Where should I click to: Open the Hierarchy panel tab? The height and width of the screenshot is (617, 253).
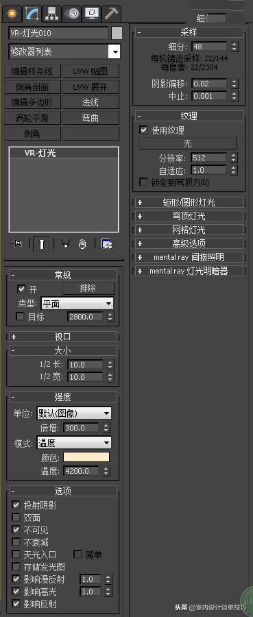tap(51, 14)
